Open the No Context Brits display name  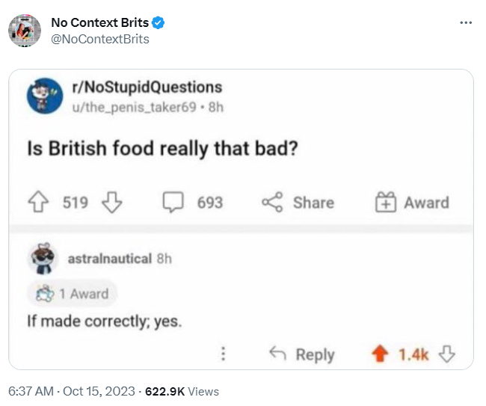point(99,22)
